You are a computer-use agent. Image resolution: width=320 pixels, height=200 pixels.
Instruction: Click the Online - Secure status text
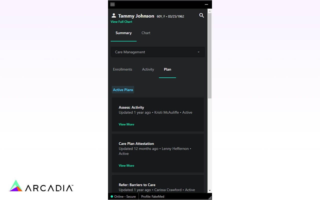(125, 196)
